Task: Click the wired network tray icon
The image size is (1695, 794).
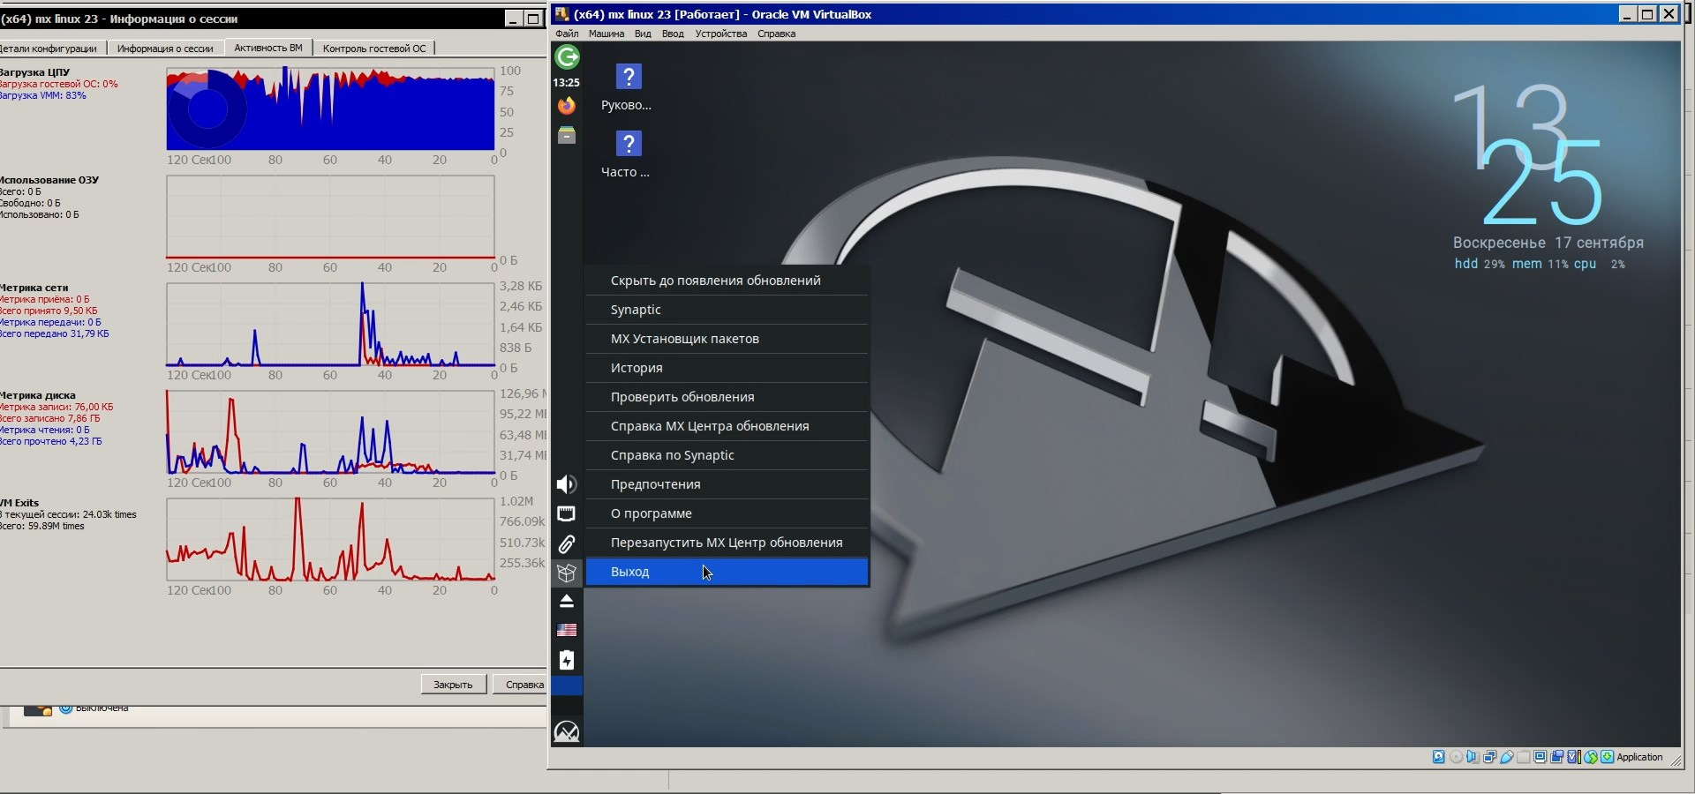Action: pyautogui.click(x=567, y=513)
